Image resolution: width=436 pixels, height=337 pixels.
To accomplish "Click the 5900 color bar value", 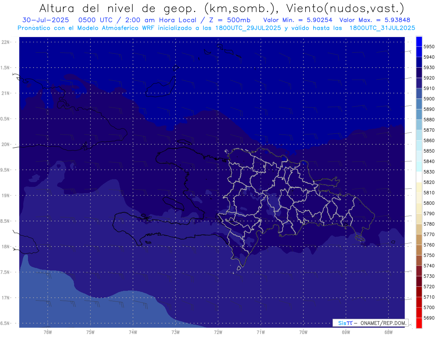I will [429, 99].
